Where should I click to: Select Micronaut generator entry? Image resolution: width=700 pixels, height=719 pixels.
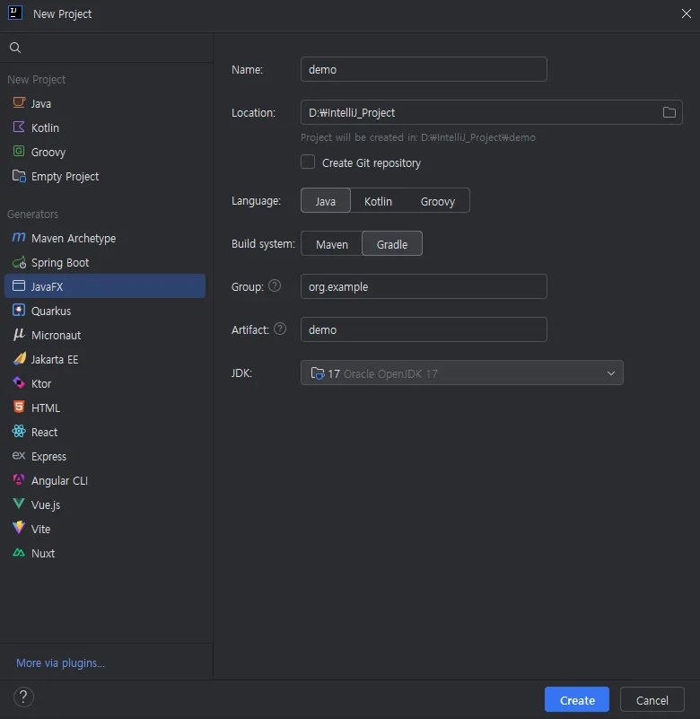tap(105, 335)
